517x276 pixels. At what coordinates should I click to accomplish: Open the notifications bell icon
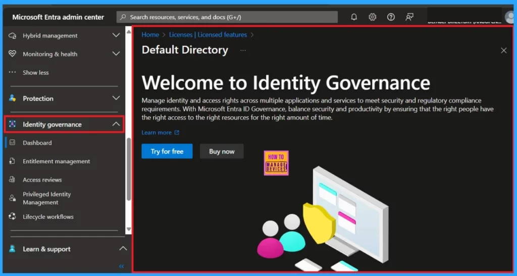point(354,17)
